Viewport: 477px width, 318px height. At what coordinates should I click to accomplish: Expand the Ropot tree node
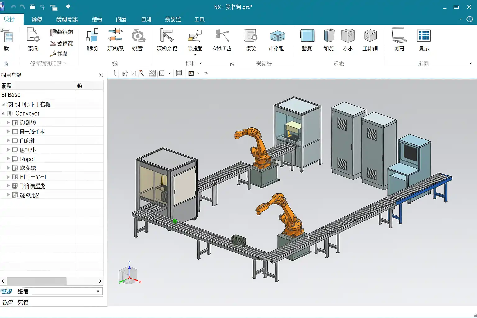[8, 159]
